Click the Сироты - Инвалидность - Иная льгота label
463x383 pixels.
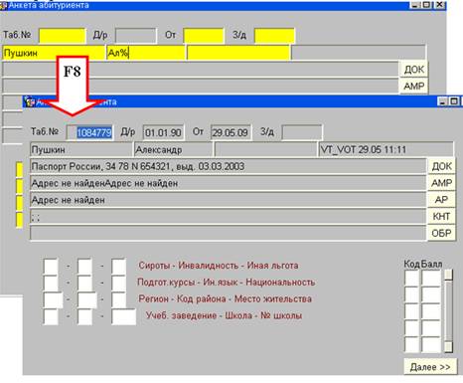click(x=219, y=266)
